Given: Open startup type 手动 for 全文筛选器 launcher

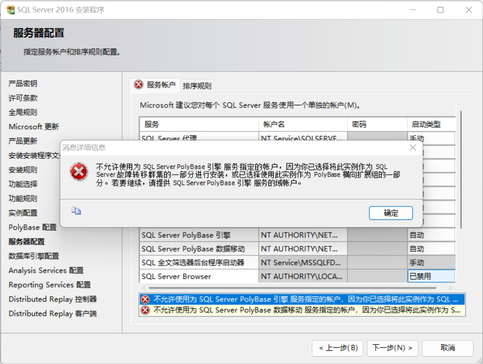Looking at the screenshot, I should click(x=431, y=263).
